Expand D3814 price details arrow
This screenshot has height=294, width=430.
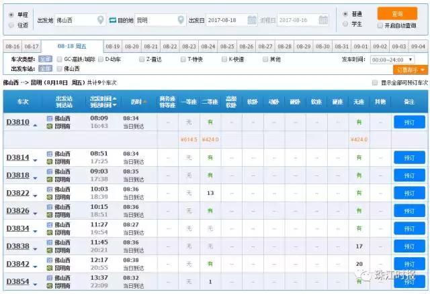coord(35,160)
